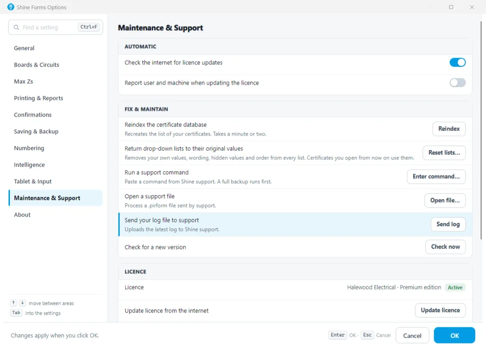Click the Active licence status badge
The width and height of the screenshot is (486, 348).
[455, 288]
